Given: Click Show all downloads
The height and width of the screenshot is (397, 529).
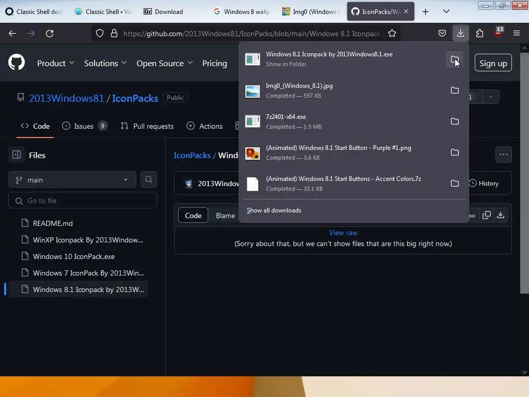Looking at the screenshot, I should tap(274, 210).
